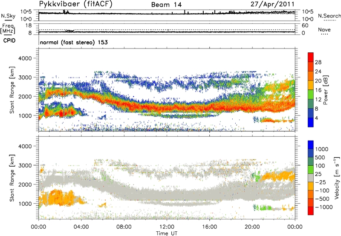The image size is (341, 236).
Task: Click the '24' label on power colorbar
Action: [318, 72]
